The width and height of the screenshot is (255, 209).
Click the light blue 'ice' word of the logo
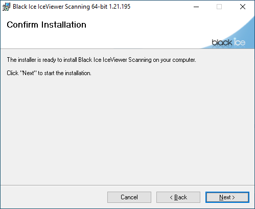[x=239, y=42]
